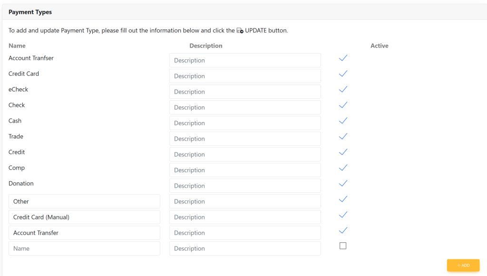The width and height of the screenshot is (487, 276).
Task: Focus the Description field in the last row
Action: [x=245, y=248]
